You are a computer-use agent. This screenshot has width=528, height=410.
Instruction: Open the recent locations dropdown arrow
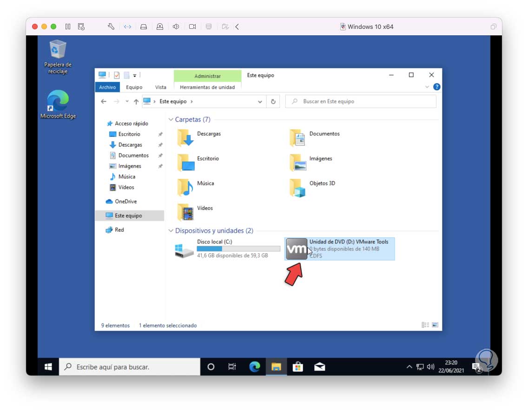click(127, 101)
